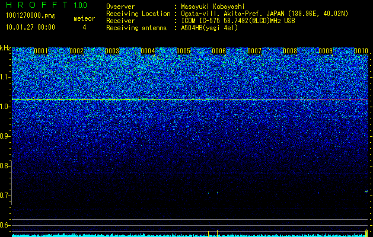The height and width of the screenshot is (237, 373).
Task: Click time marker 0008
Action: pyautogui.click(x=290, y=51)
